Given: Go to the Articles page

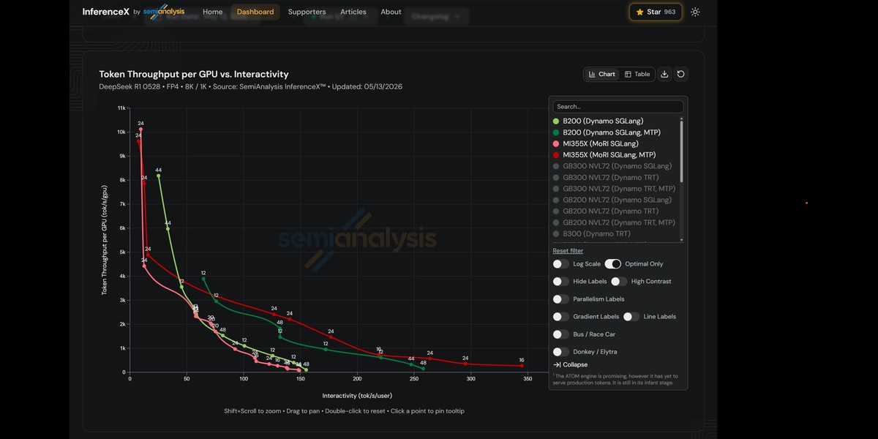Looking at the screenshot, I should 353,12.
